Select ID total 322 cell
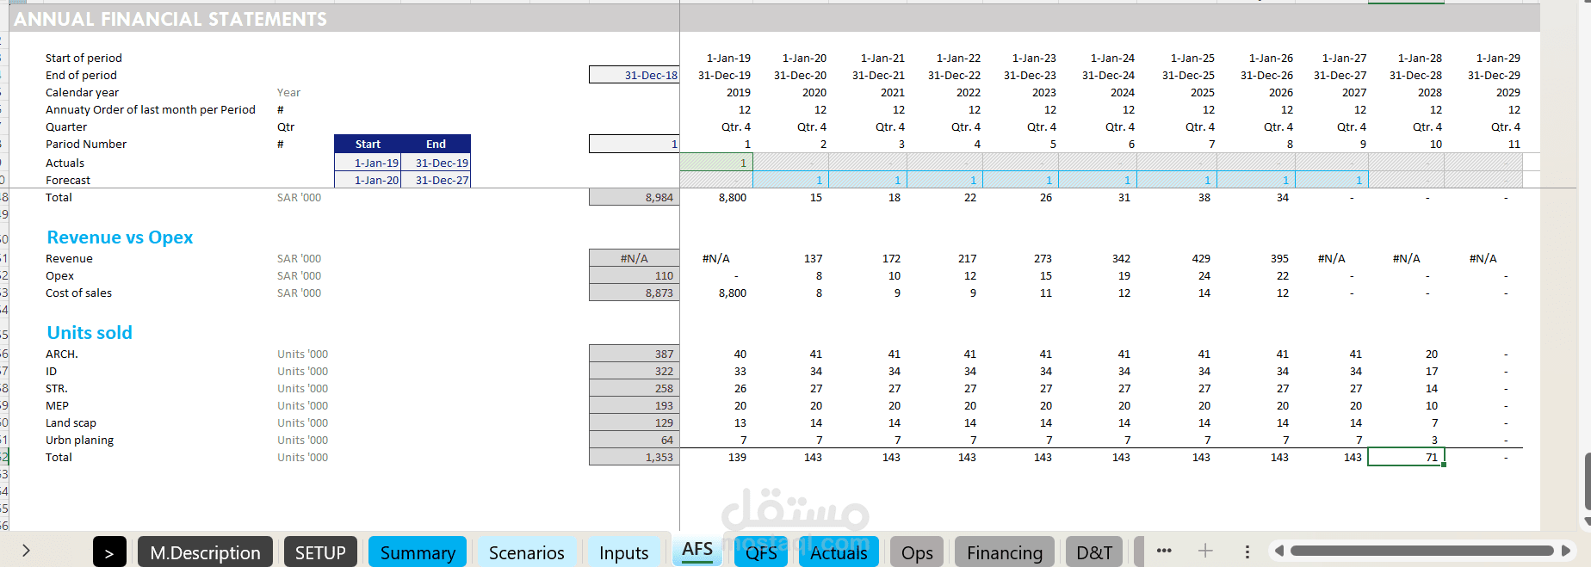Image resolution: width=1591 pixels, height=567 pixels. pos(635,371)
